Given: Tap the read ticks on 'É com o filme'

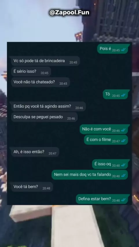Looking at the screenshot, I should pyautogui.click(x=123, y=141).
